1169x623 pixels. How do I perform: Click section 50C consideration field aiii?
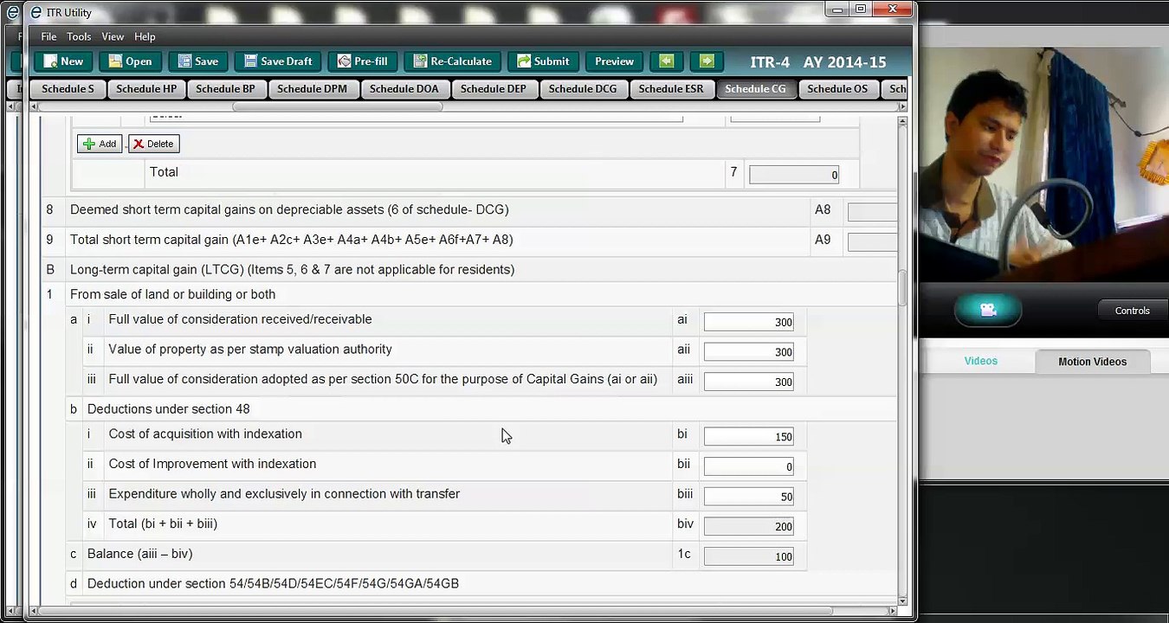(749, 382)
